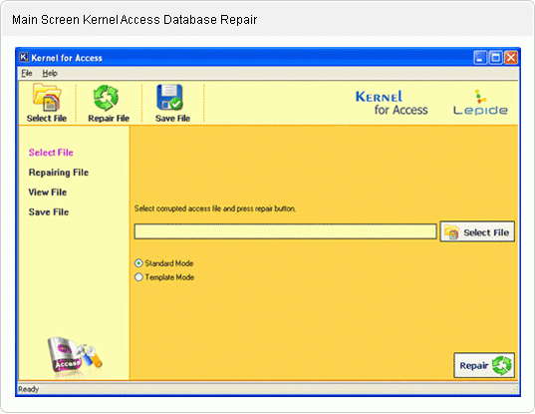This screenshot has width=535, height=414.
Task: Click the 'Kernel for Access' title bar text
Action: click(x=67, y=58)
